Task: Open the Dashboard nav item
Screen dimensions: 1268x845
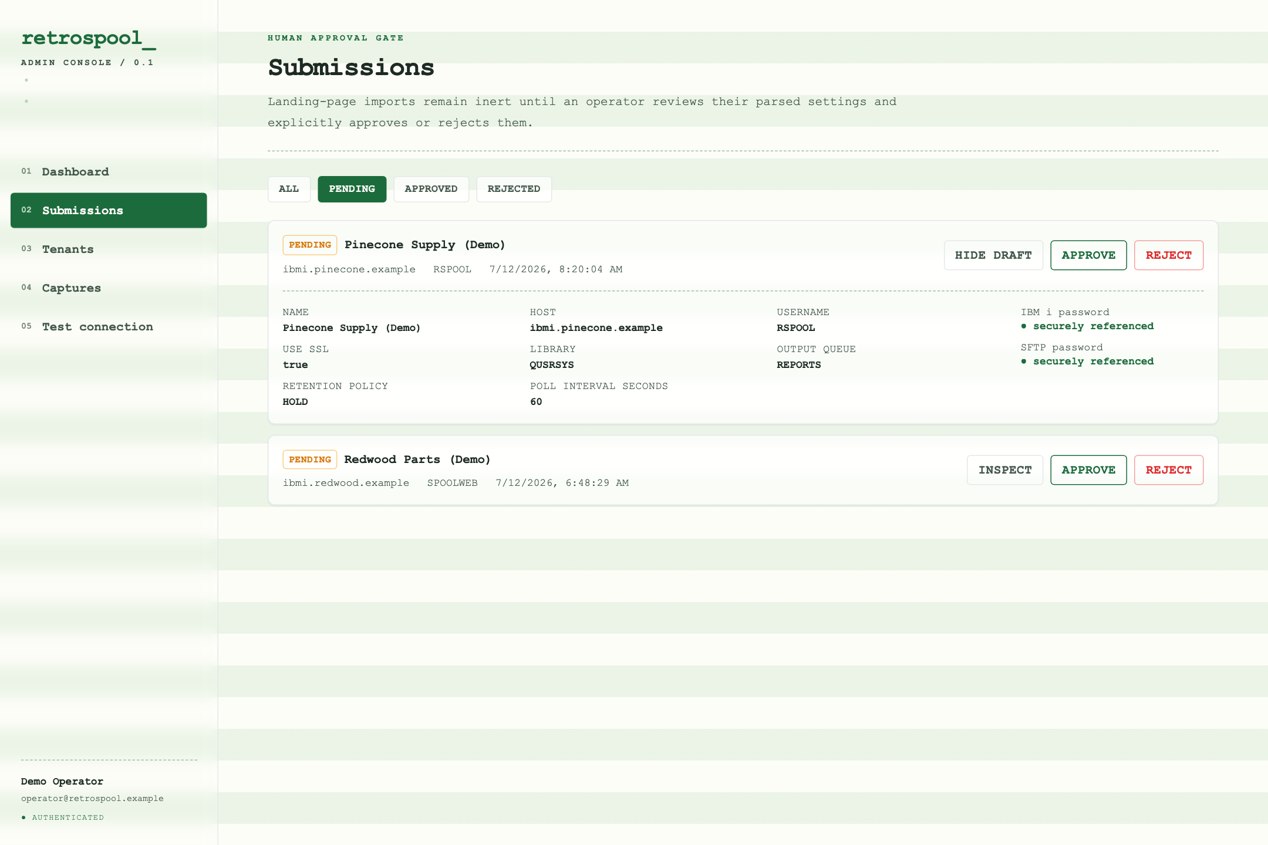Action: 109,172
